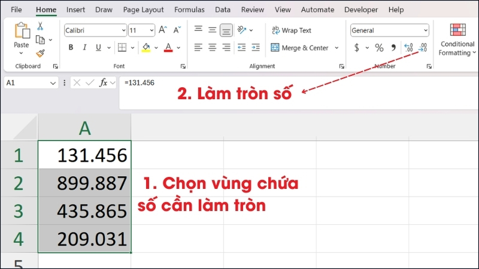Decrease font size with the smaller A
This screenshot has width=479, height=269.
coord(177,30)
